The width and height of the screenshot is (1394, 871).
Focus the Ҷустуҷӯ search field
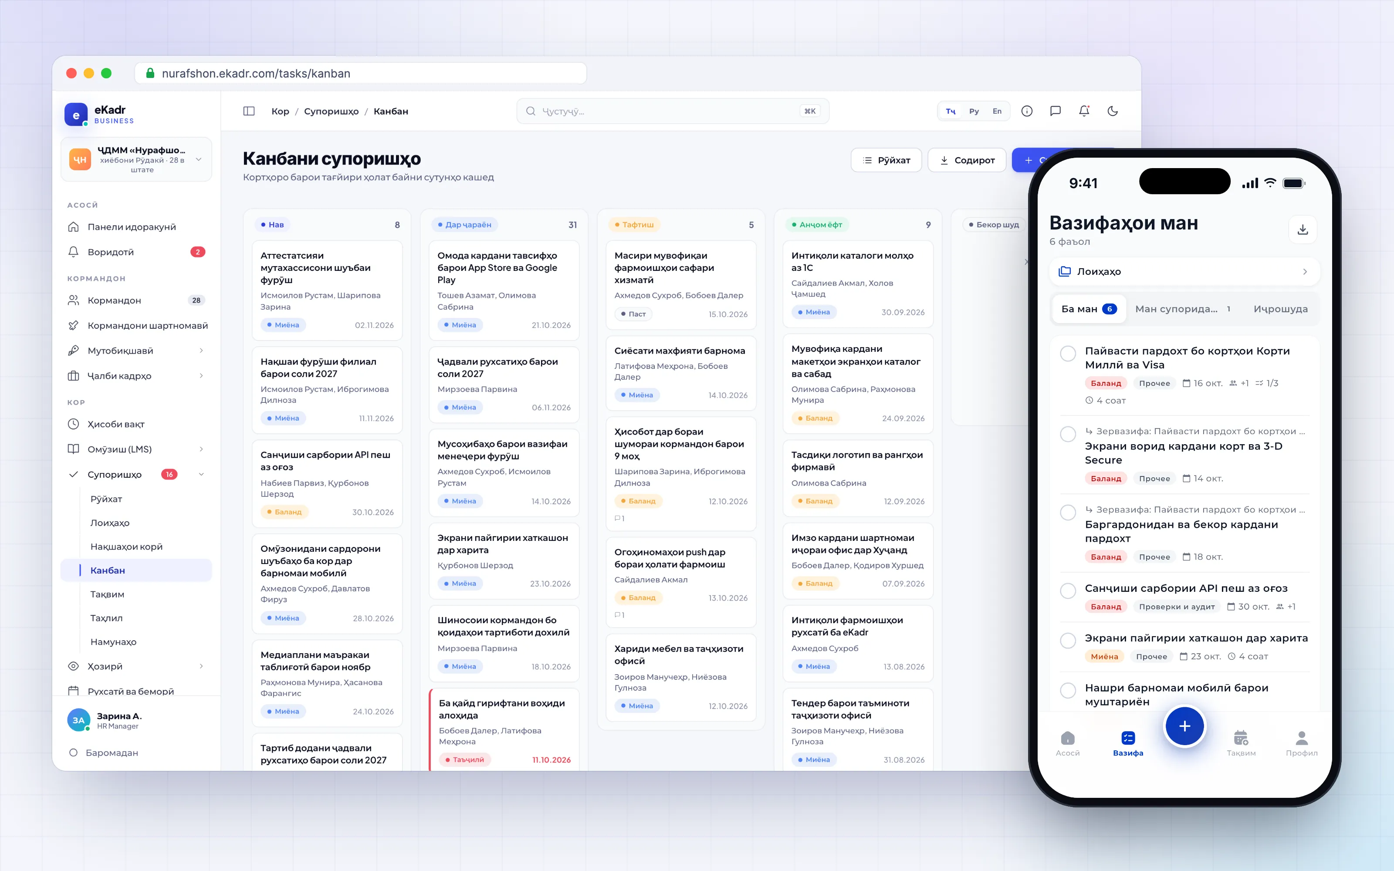coord(672,111)
